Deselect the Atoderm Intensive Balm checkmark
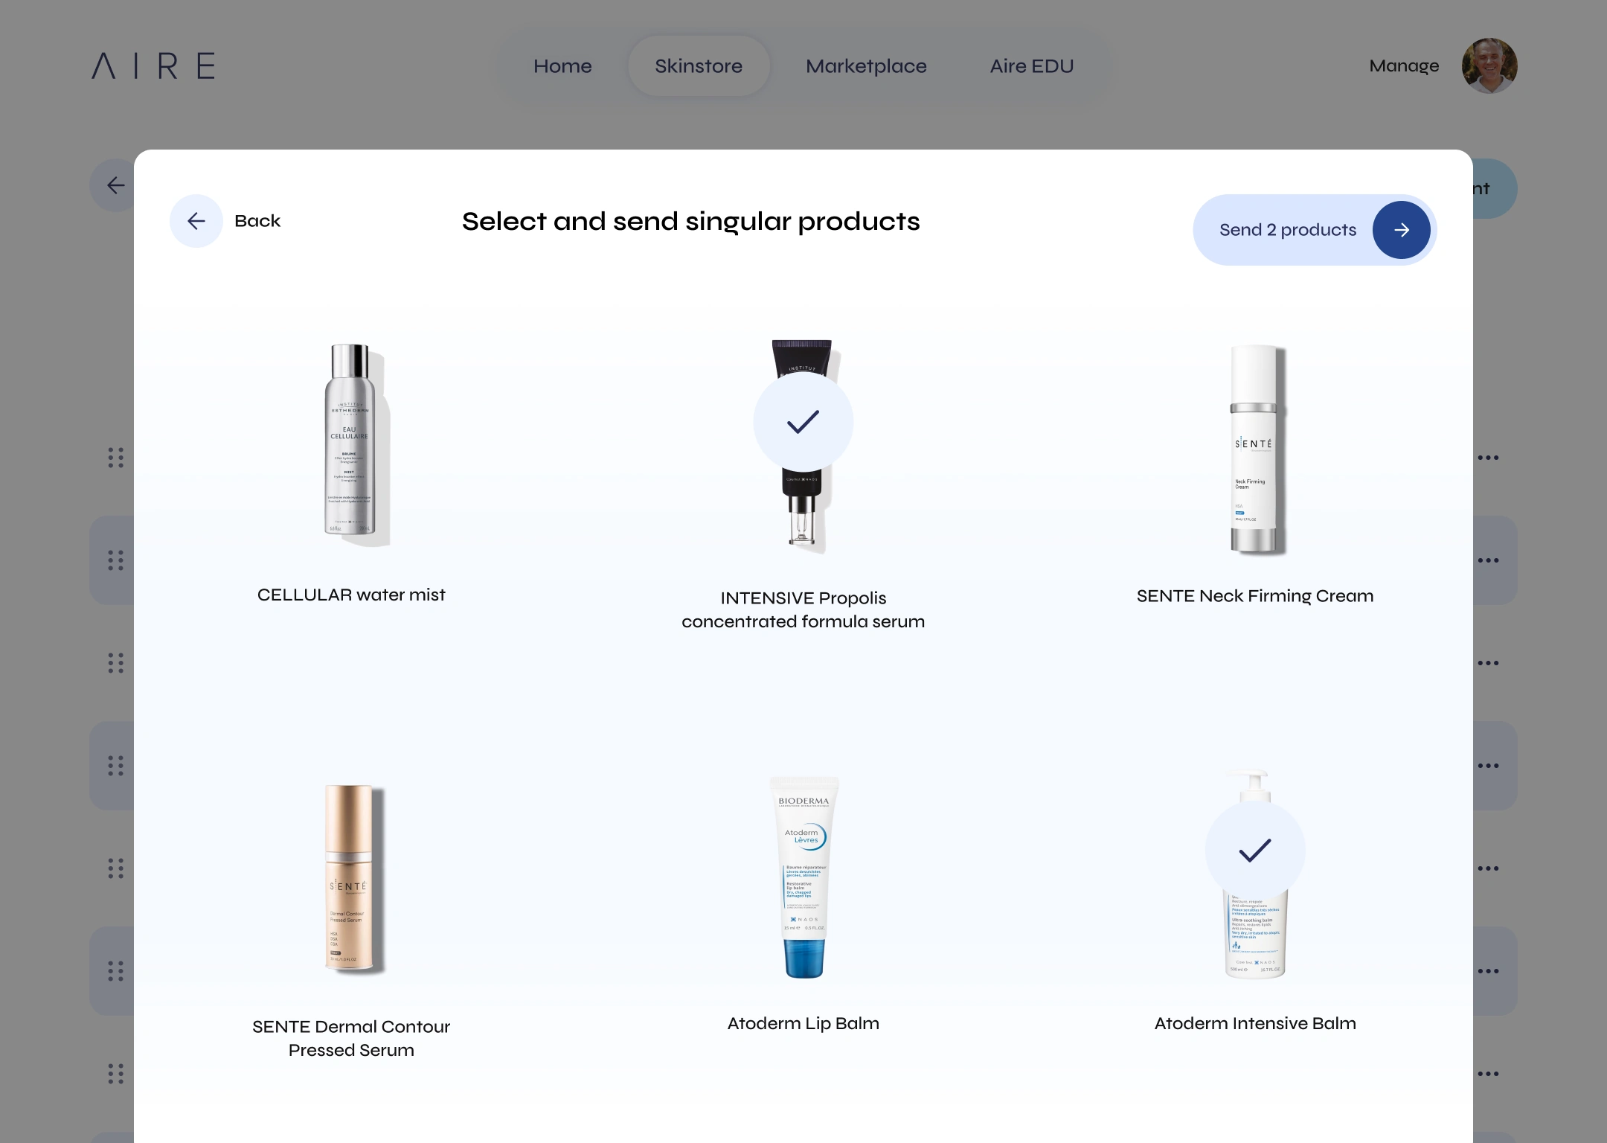This screenshot has height=1143, width=1607. click(x=1255, y=851)
